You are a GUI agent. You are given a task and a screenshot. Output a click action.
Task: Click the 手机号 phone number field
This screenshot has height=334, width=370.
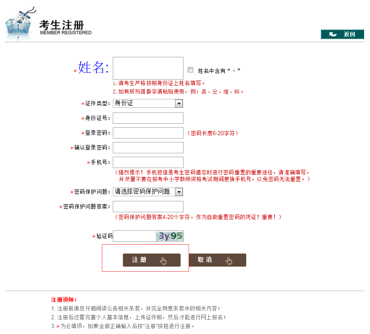pos(148,163)
